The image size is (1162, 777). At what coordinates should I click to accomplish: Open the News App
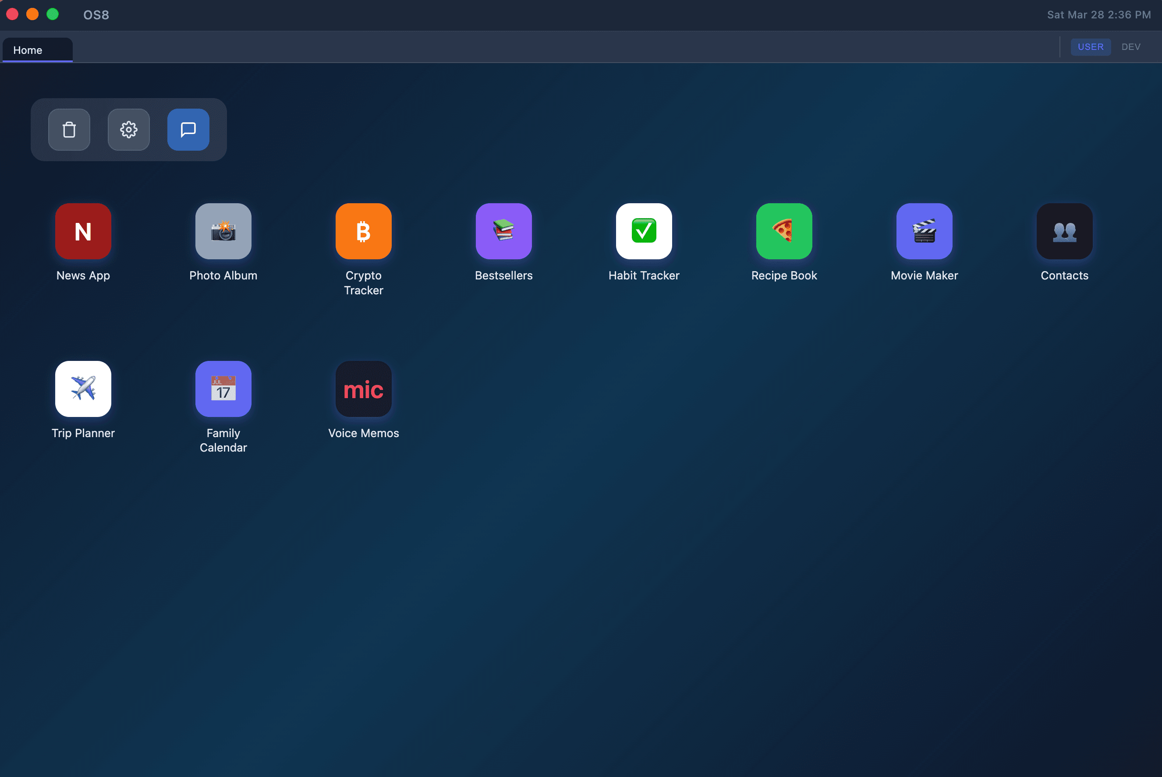(x=83, y=231)
